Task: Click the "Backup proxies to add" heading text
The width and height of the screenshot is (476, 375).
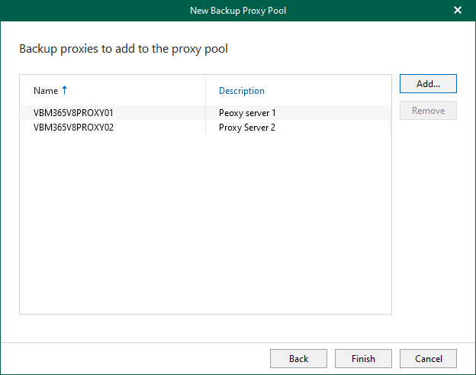Action: [124, 49]
